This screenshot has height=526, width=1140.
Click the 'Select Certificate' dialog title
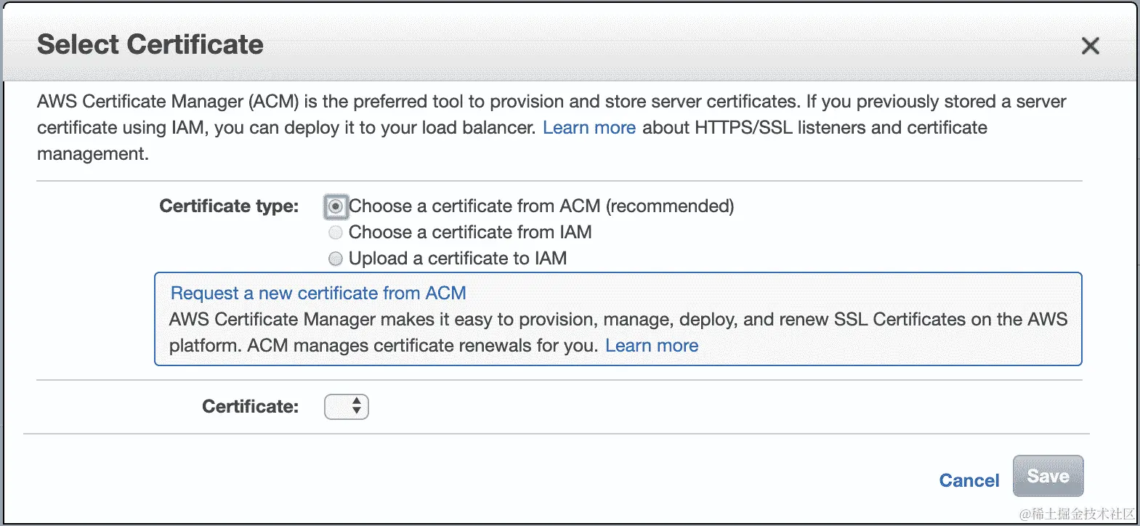pyautogui.click(x=150, y=45)
